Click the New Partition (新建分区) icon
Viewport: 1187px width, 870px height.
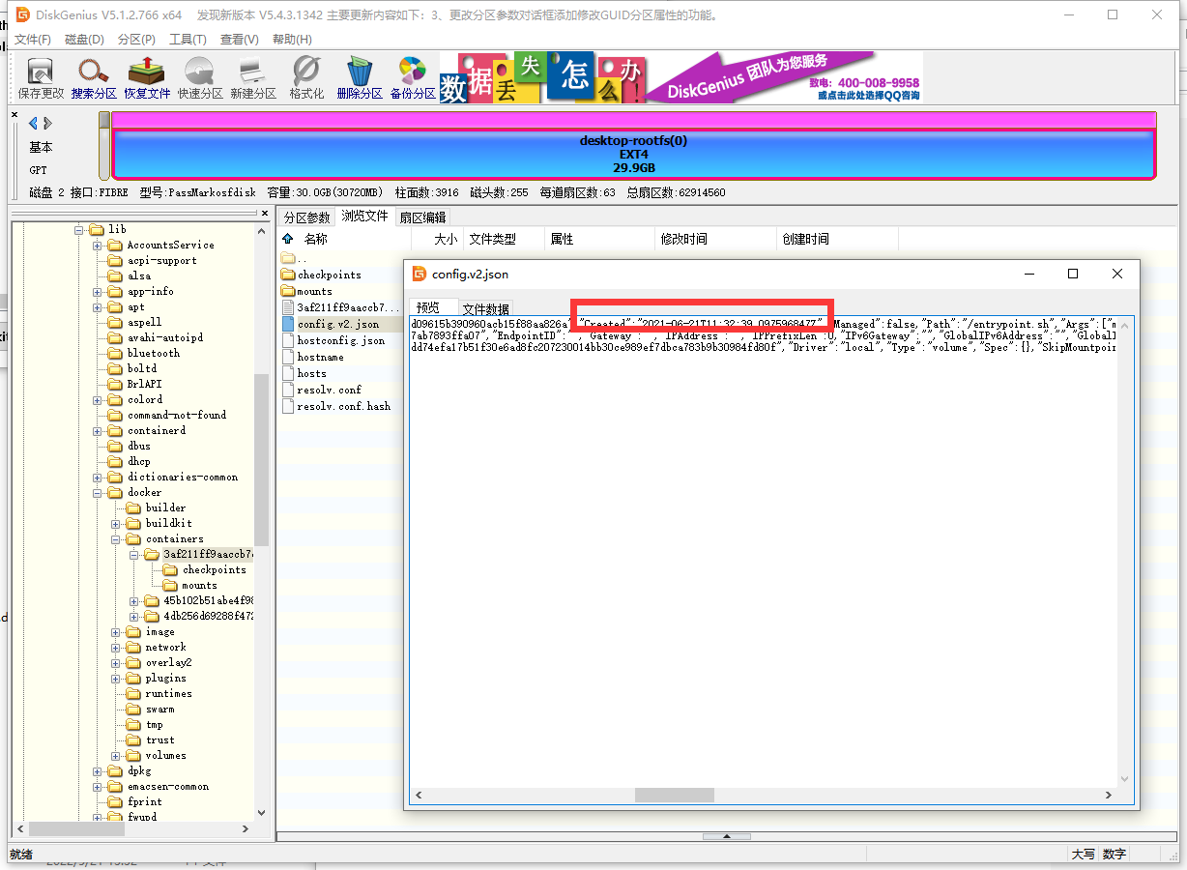point(253,78)
